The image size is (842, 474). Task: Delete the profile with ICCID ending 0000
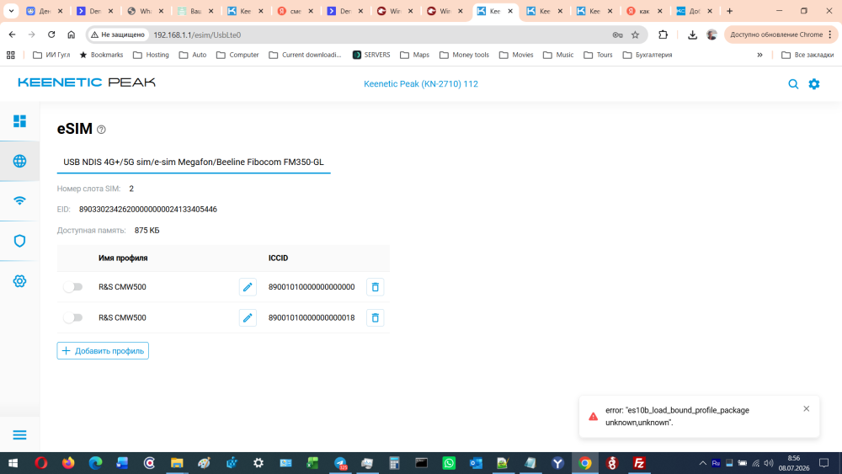(376, 286)
